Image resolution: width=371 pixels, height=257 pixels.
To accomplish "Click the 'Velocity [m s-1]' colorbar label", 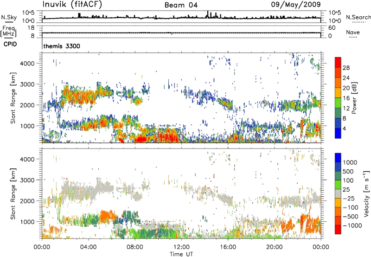I will click(x=366, y=193).
